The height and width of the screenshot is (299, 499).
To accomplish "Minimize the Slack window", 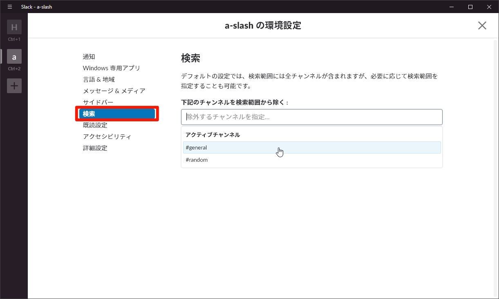I will coord(452,7).
